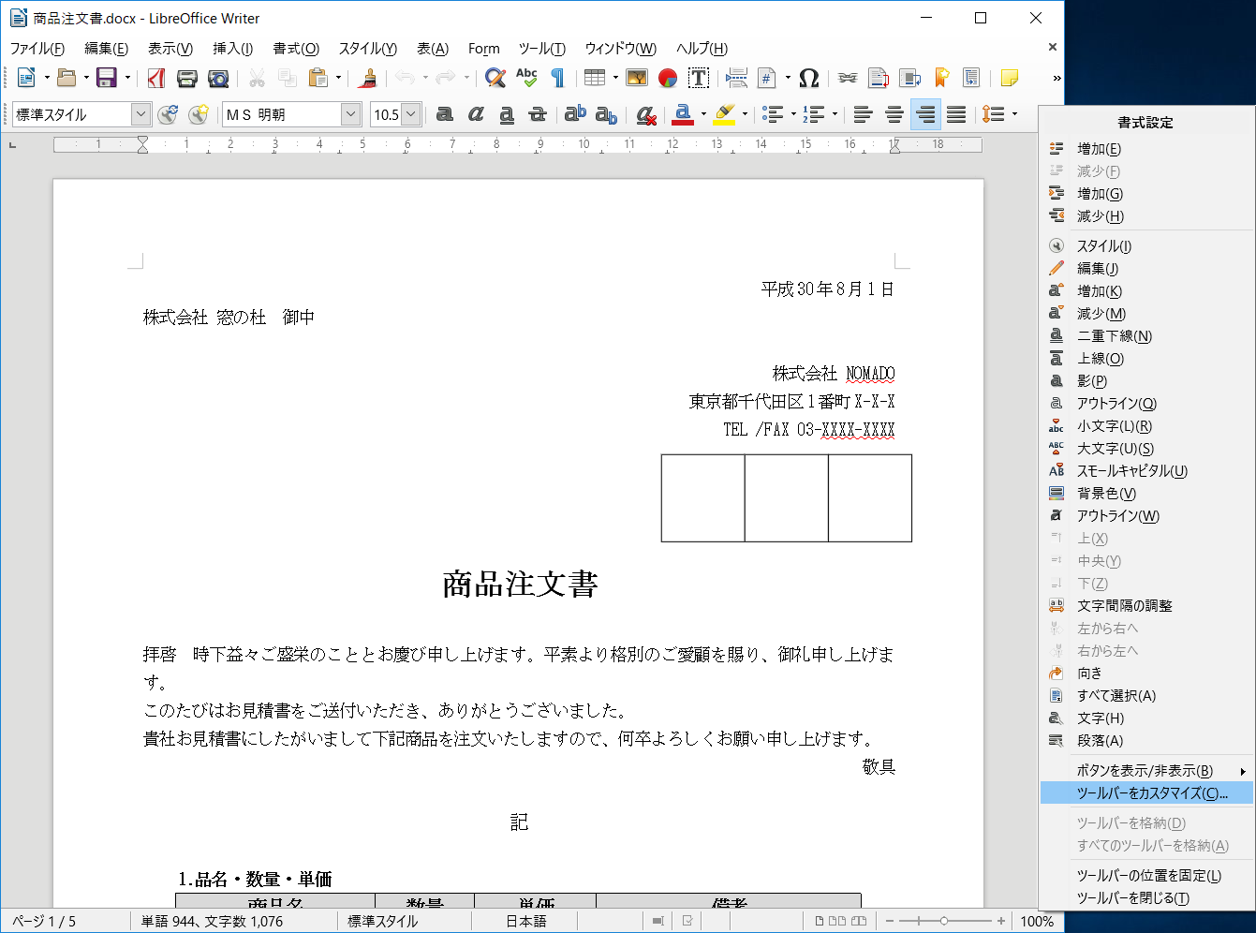Open the ファイル(F) menu

pos(37,49)
